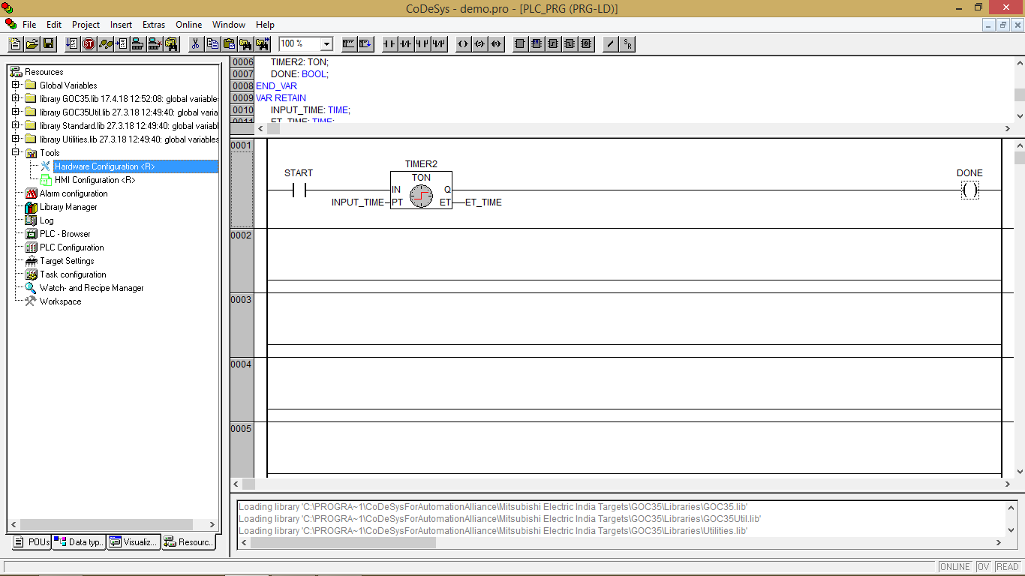The width and height of the screenshot is (1025, 576).
Task: Click the Login (connect to PLC) icon
Action: pyautogui.click(x=138, y=43)
